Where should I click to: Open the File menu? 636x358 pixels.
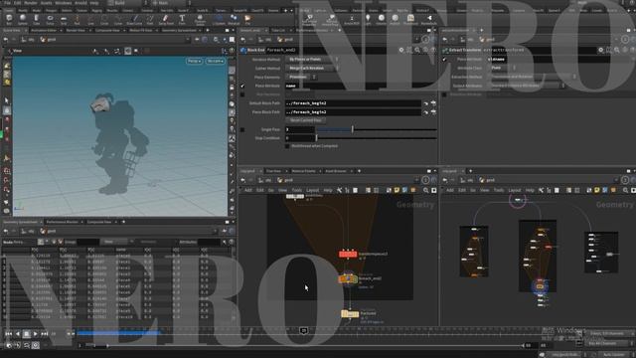7,3
